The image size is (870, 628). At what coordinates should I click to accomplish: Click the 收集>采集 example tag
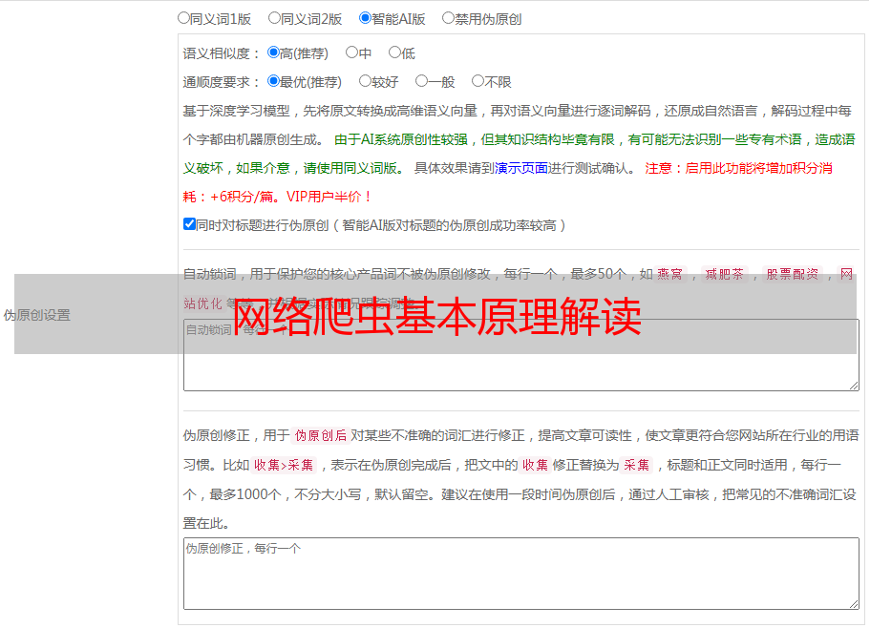(x=284, y=466)
